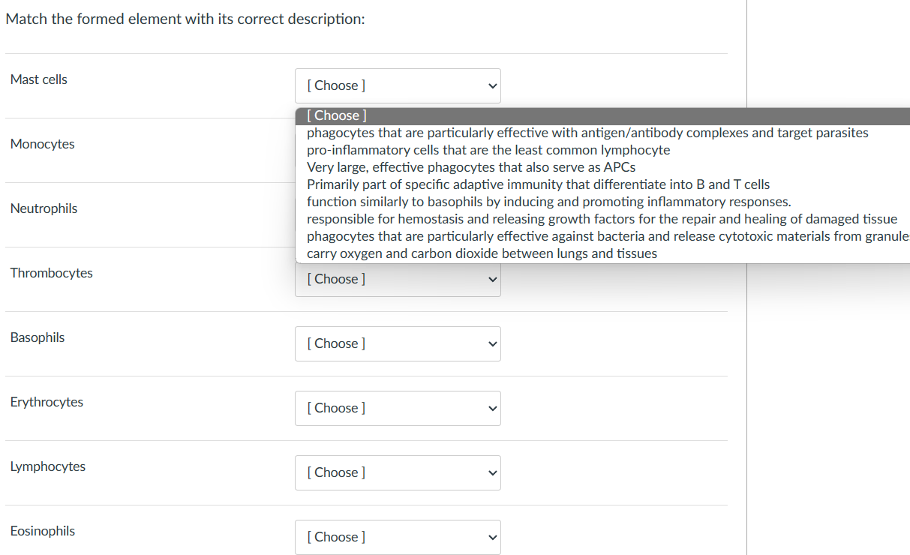Open the Thrombocytes answer dropdown

point(398,280)
